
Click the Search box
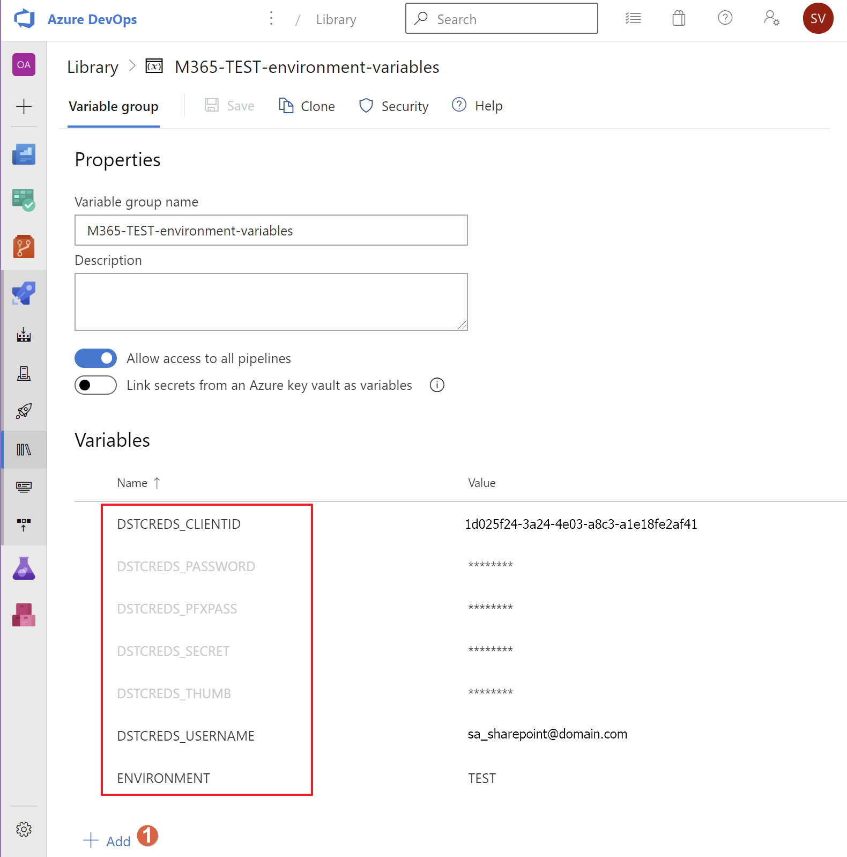(502, 18)
